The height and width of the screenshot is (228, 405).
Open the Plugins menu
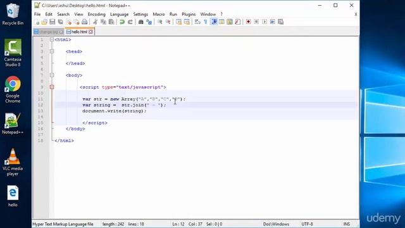[189, 14]
